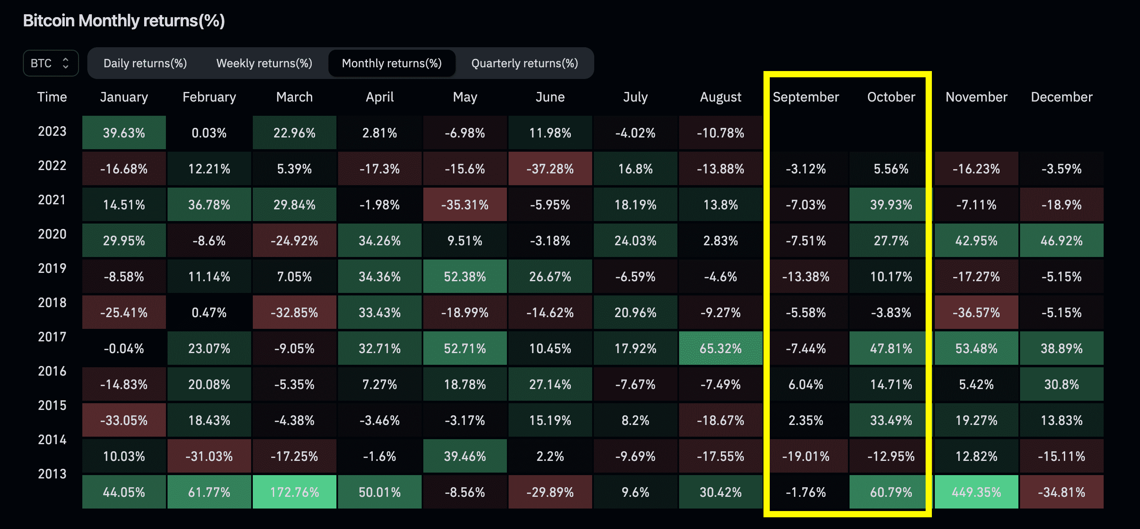Select the 2014 row label
The height and width of the screenshot is (529, 1140).
pos(52,440)
